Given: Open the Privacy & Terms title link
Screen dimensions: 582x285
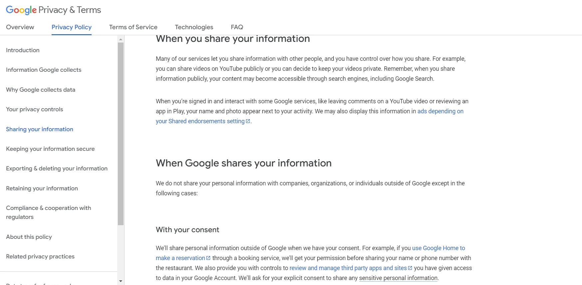Looking at the screenshot, I should 70,10.
